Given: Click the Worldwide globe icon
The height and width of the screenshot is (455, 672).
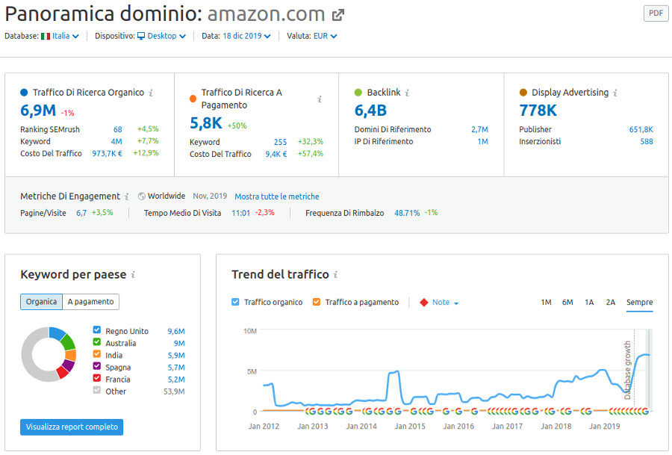Looking at the screenshot, I should 142,196.
